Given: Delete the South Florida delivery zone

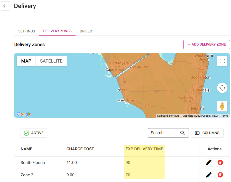Looking at the screenshot, I should coord(220,163).
